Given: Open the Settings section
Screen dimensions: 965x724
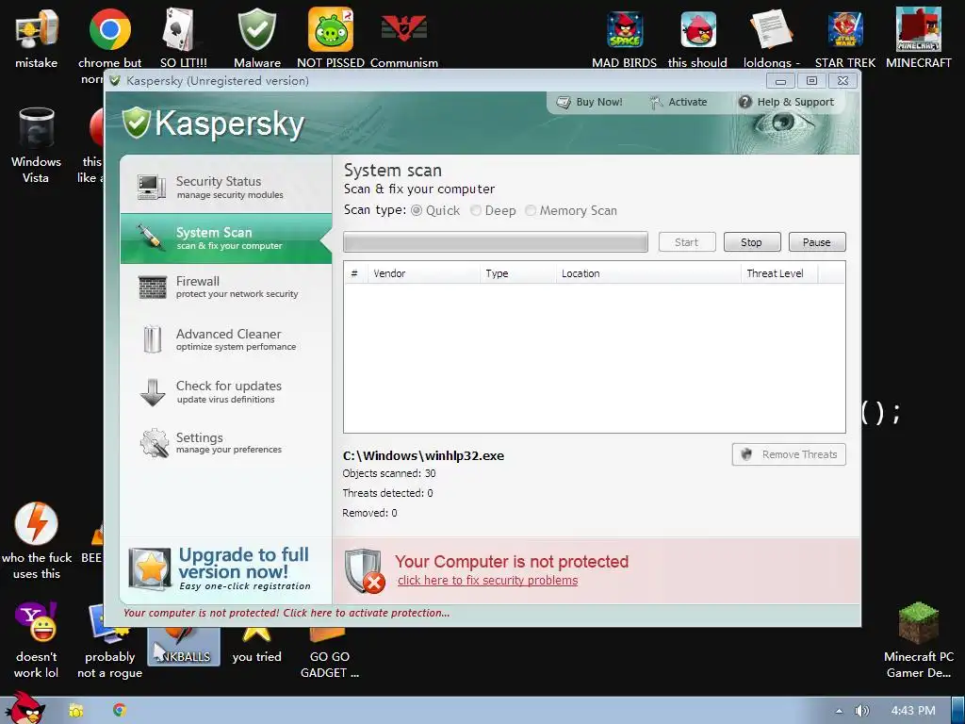Looking at the screenshot, I should click(x=226, y=443).
